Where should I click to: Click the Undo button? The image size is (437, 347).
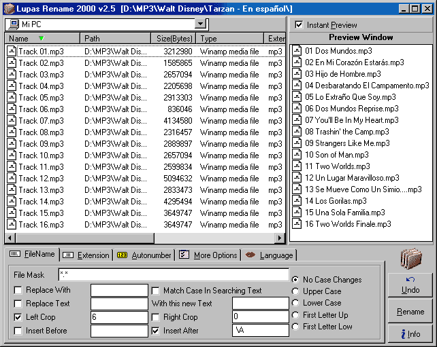pyautogui.click(x=410, y=285)
